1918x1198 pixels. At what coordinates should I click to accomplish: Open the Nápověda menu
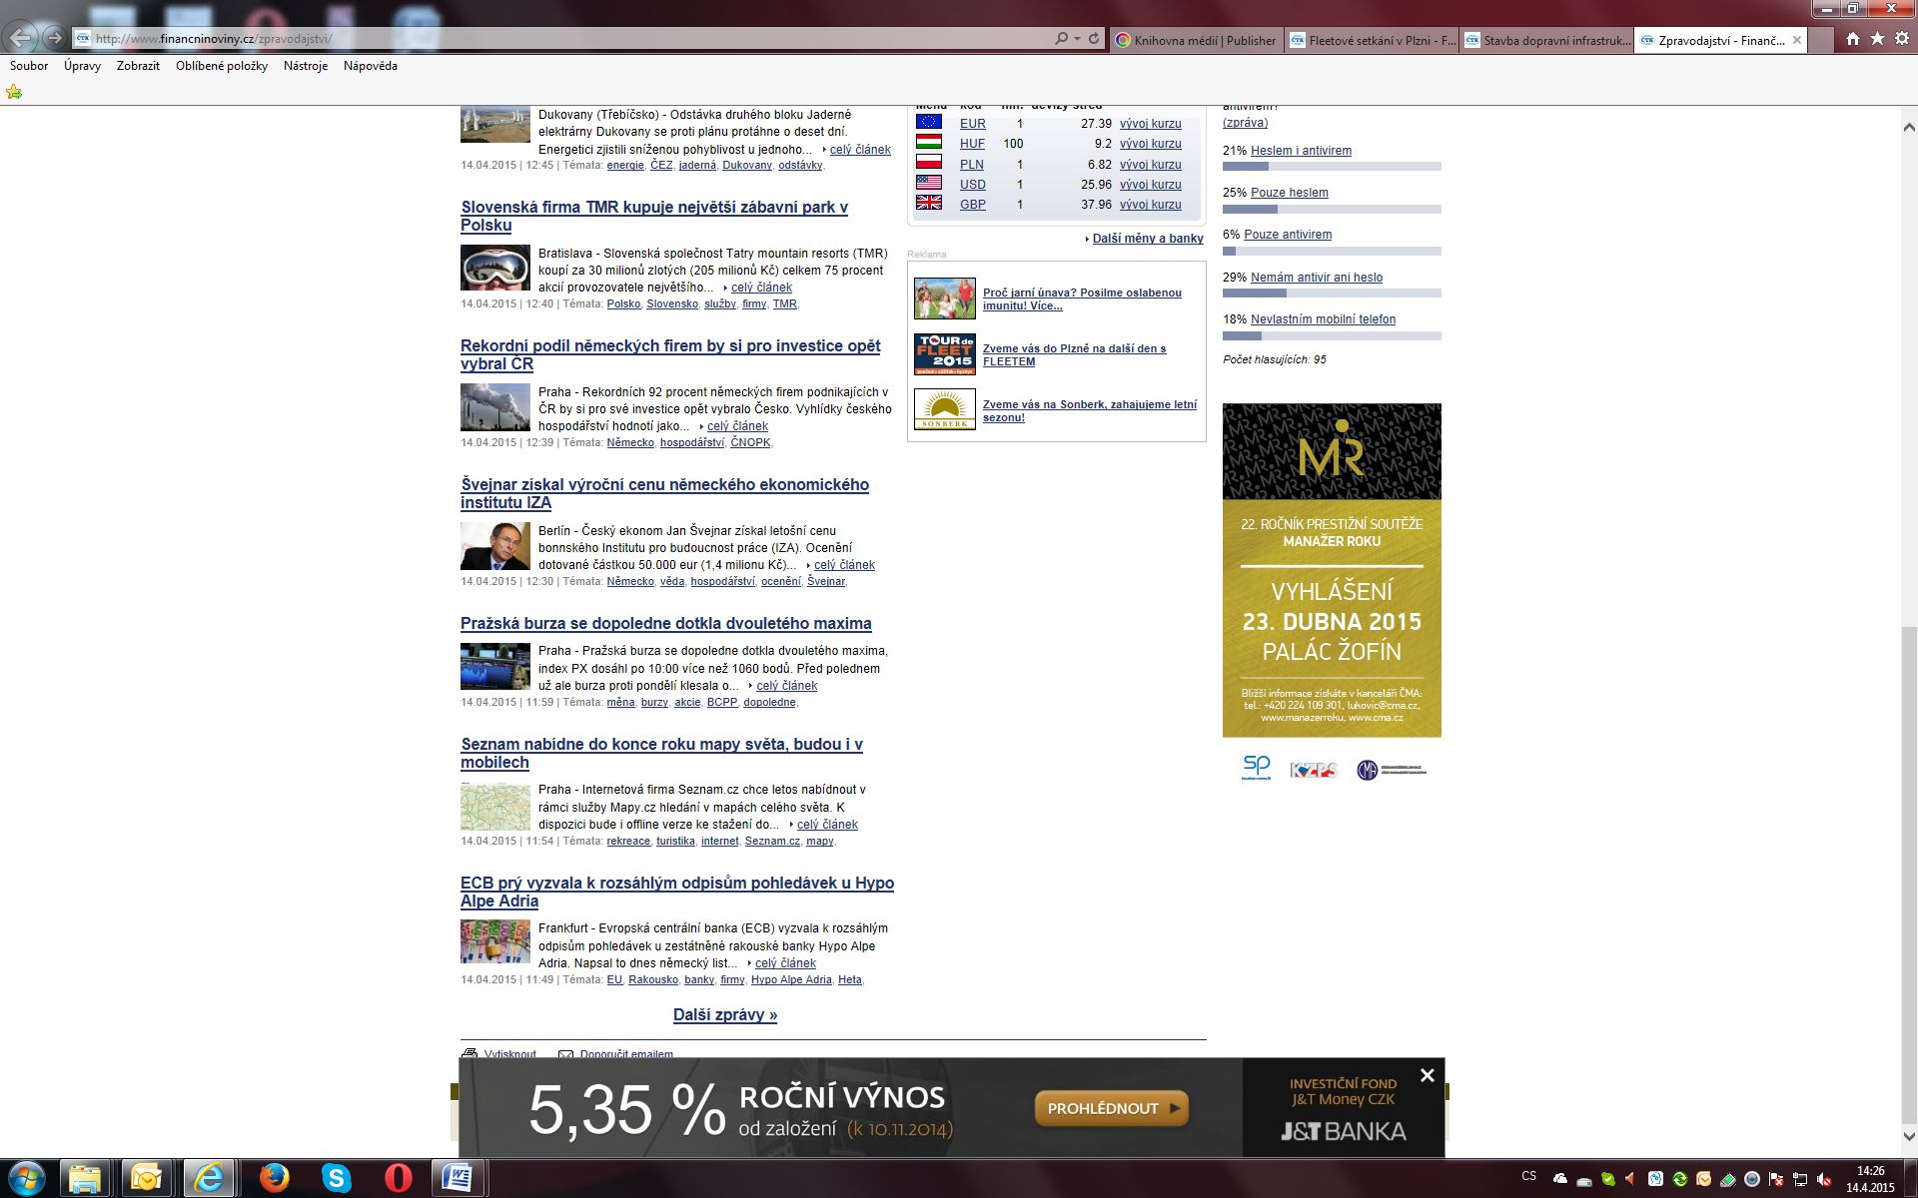click(x=371, y=66)
